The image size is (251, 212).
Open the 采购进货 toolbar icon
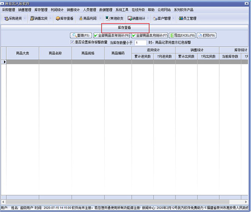click(x=6, y=18)
